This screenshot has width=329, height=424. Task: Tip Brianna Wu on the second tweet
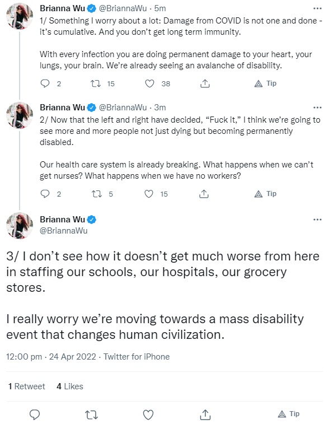(266, 194)
